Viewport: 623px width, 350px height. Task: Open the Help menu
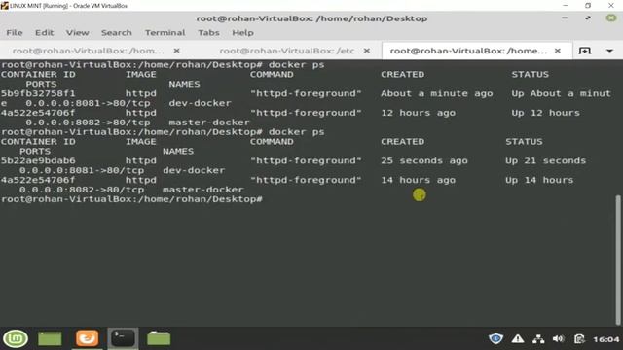coord(242,33)
